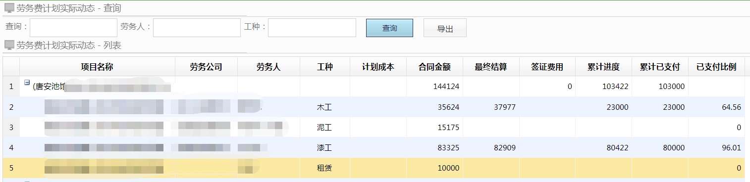Sort by the 项目名称 column header

(x=97, y=67)
